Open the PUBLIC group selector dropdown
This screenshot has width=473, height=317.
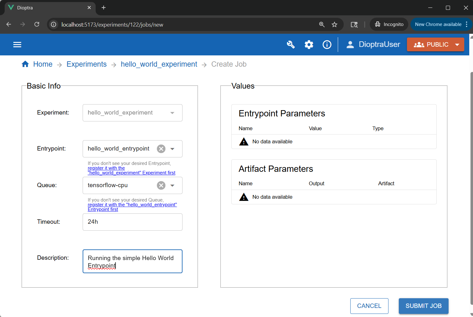457,44
